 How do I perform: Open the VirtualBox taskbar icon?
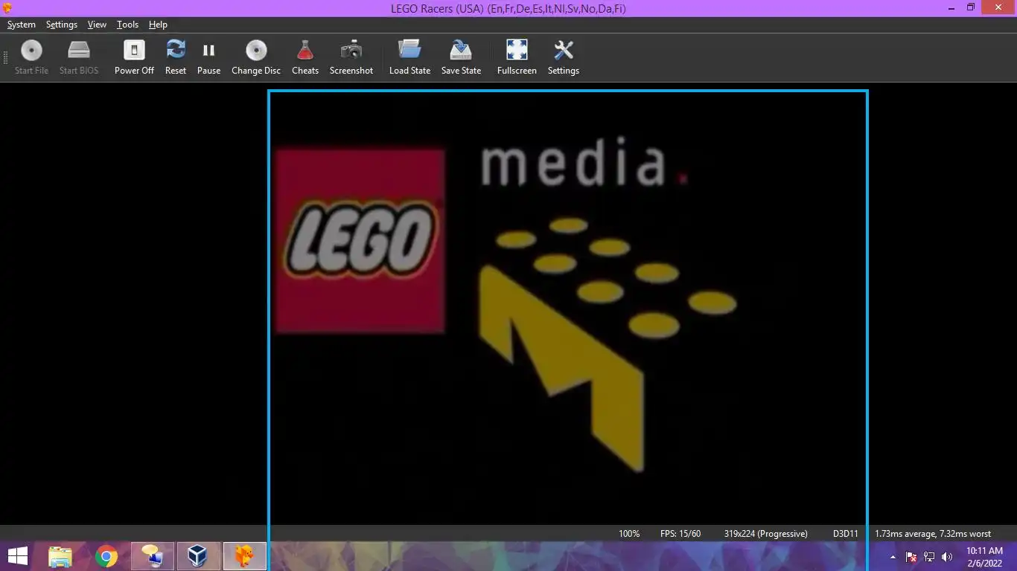point(198,556)
